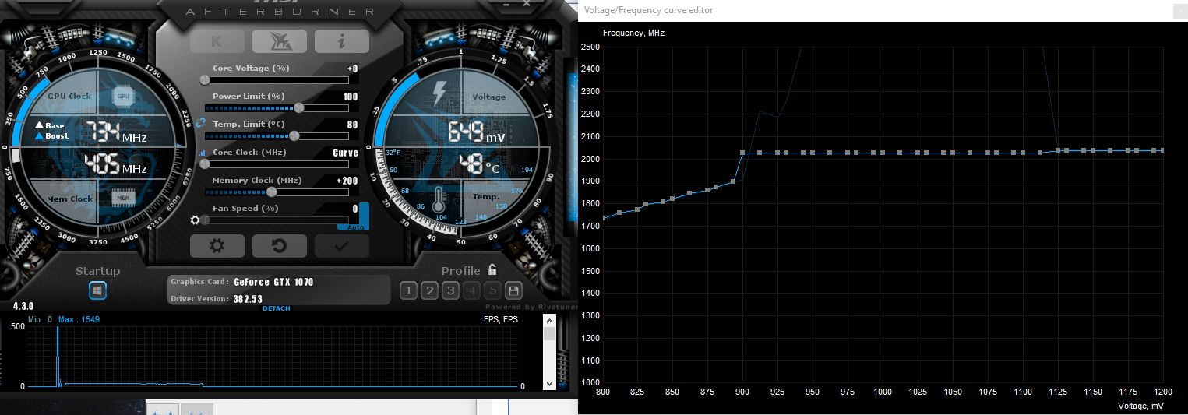Viewport: 1188px width, 415px height.
Task: Click the Core Clock slider handle
Action: click(x=205, y=164)
